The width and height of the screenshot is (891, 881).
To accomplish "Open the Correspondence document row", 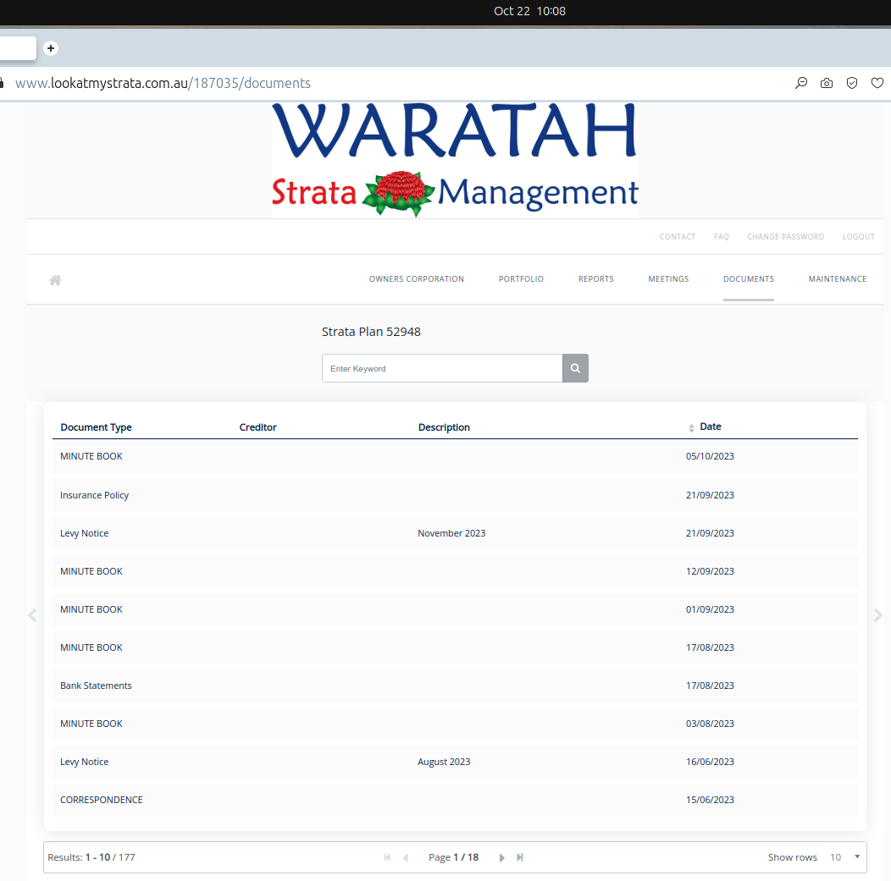I will [455, 799].
